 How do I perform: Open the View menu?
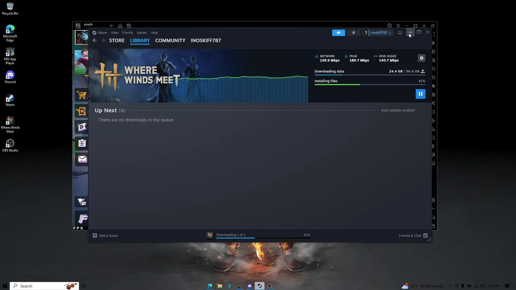(114, 33)
